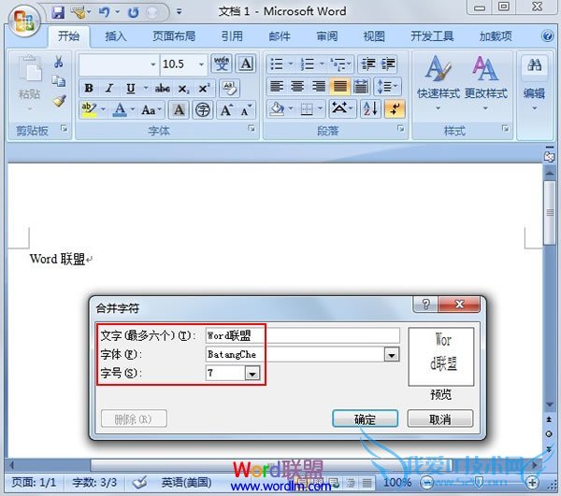This screenshot has width=561, height=496.
Task: Click the Undo arrow icon
Action: click(104, 12)
